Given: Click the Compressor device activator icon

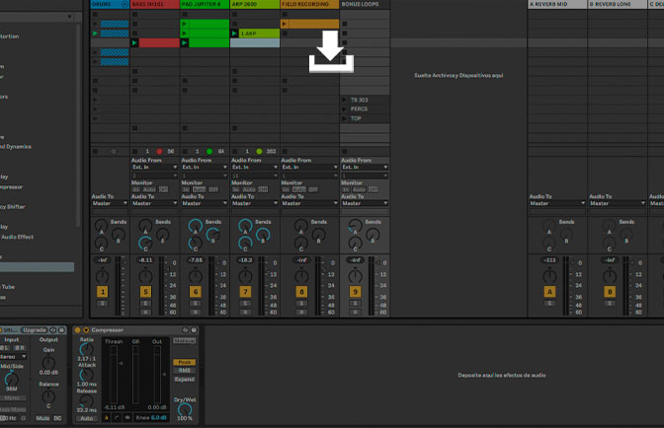Looking at the screenshot, I should tap(78, 329).
